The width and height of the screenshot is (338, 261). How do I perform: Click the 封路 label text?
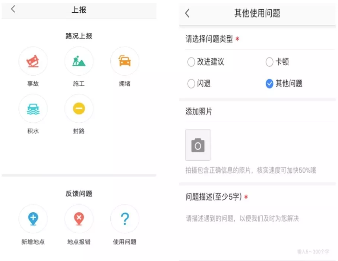tap(79, 131)
